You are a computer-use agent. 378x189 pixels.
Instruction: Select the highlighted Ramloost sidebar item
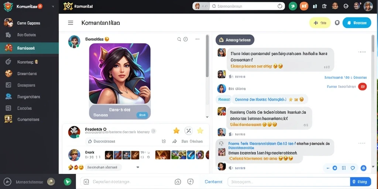click(29, 48)
